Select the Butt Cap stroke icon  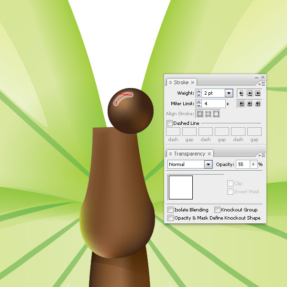click(x=242, y=93)
